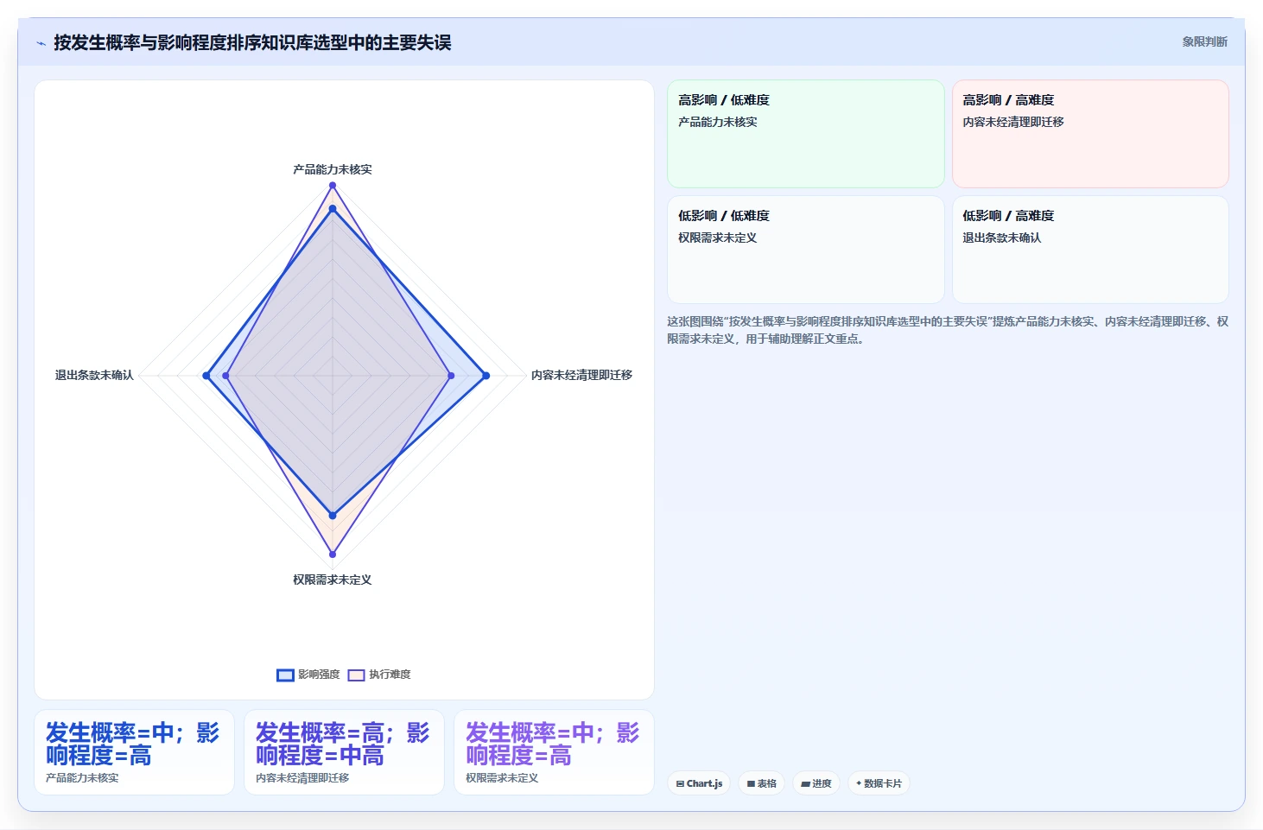This screenshot has width=1263, height=830.
Task: Click the blue 影响强度 point on 退出条款未确认 axis
Action: click(206, 376)
